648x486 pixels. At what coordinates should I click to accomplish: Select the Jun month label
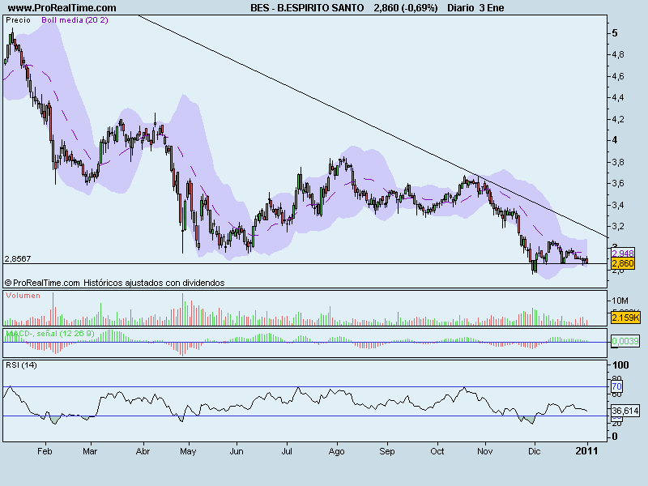[237, 451]
